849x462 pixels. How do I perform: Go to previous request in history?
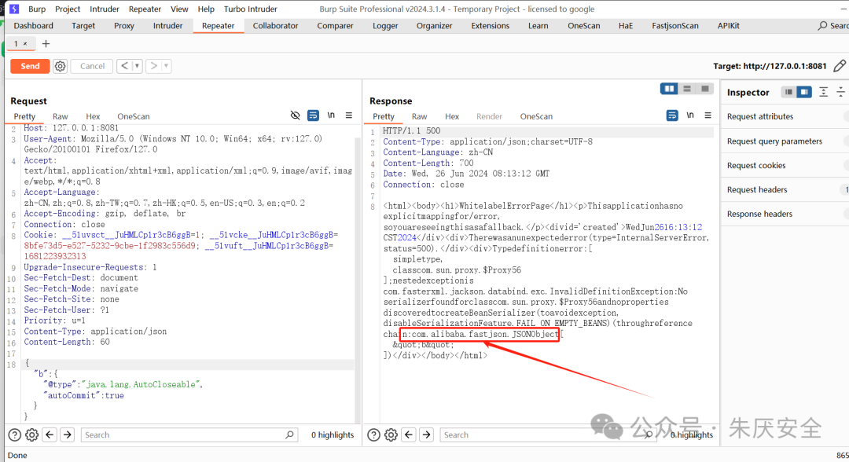[x=124, y=66]
